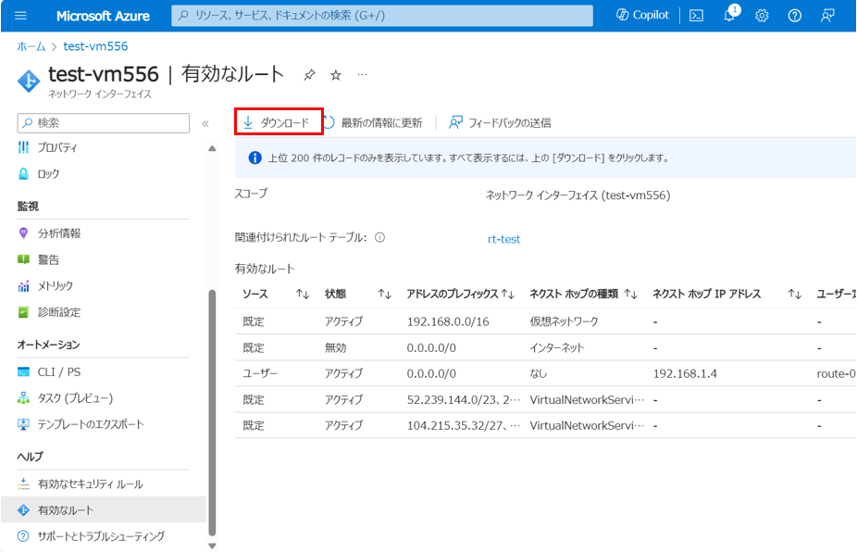This screenshot has width=857, height=553.
Task: Open 有効なセキュリティ ルール in the sidebar
Action: [x=90, y=484]
